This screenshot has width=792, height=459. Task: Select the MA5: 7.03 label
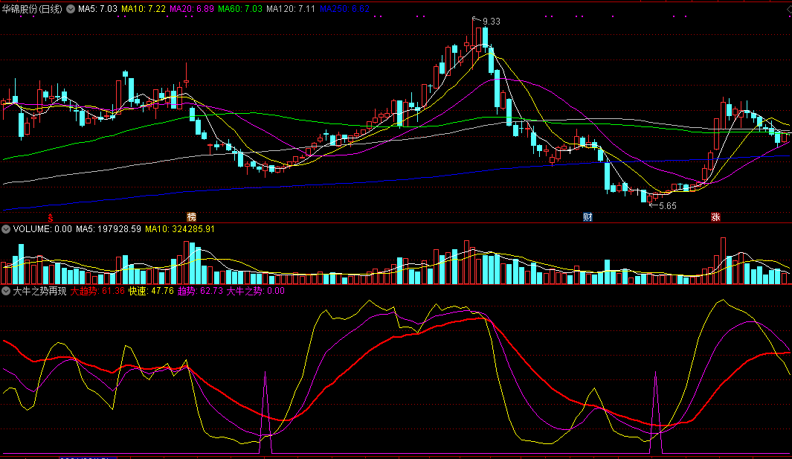click(97, 9)
